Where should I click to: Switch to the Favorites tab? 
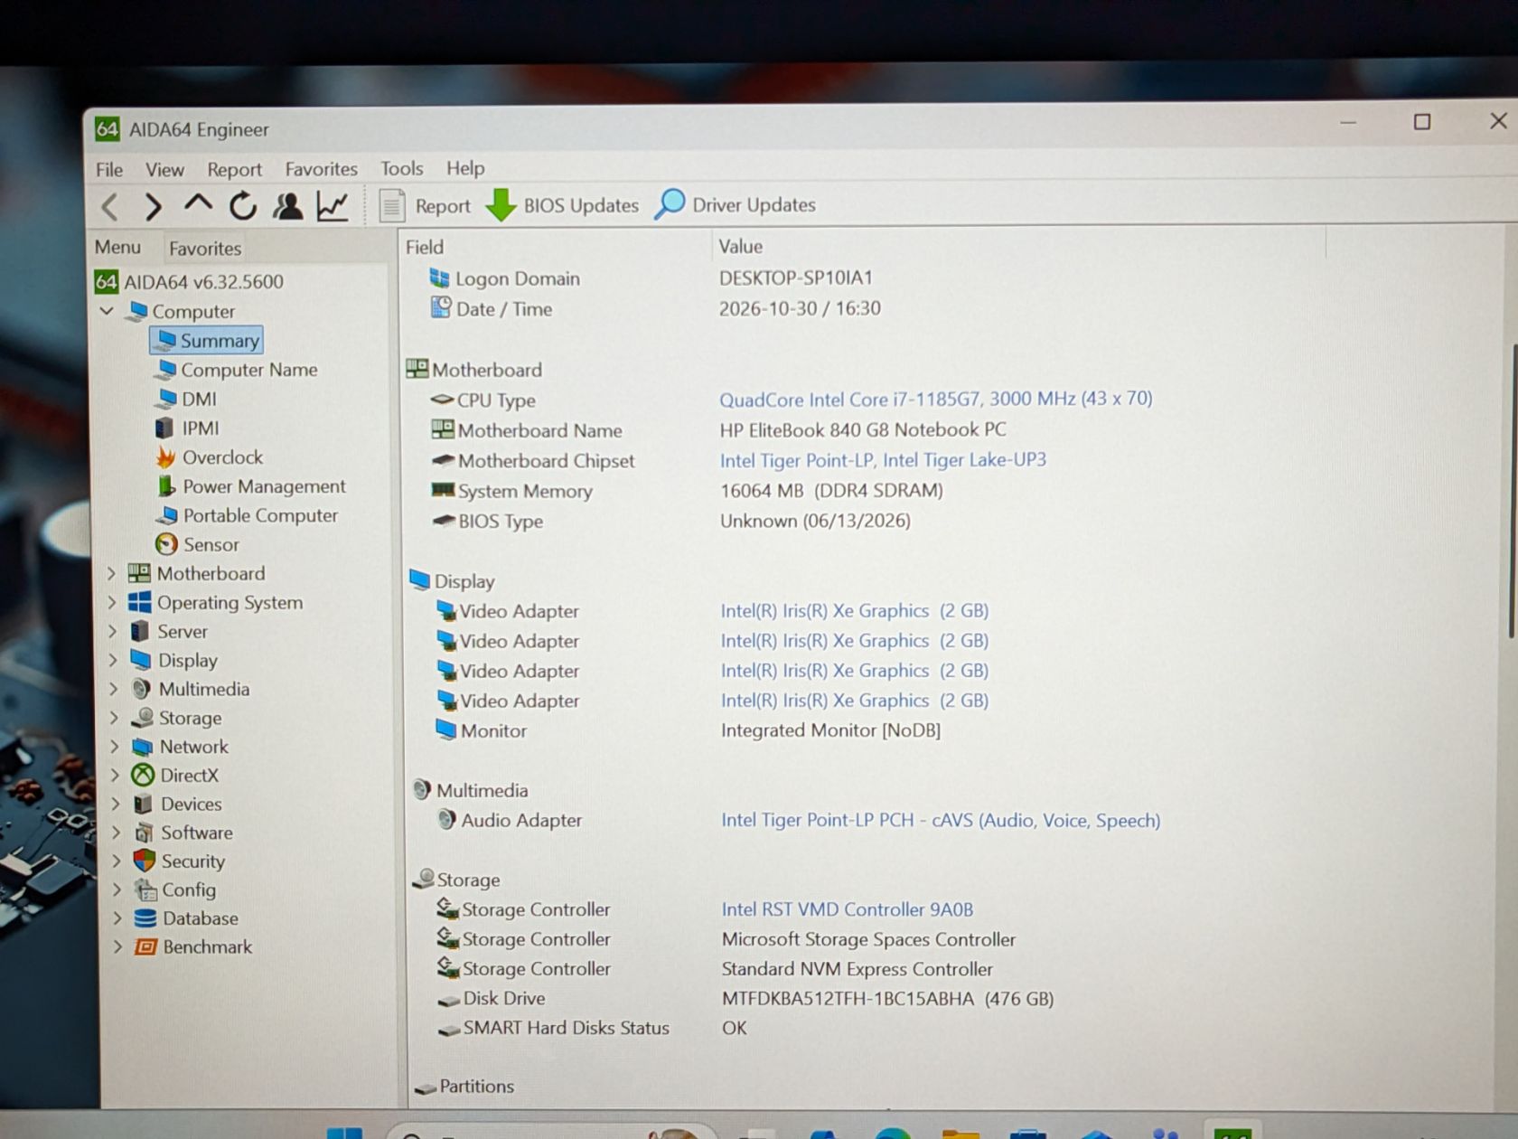coord(205,248)
